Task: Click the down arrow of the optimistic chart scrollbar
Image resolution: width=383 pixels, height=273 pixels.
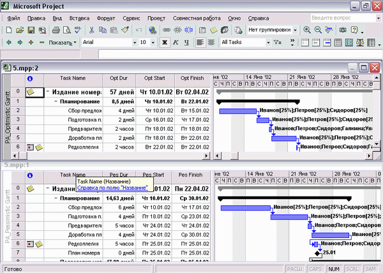Action: (377, 144)
